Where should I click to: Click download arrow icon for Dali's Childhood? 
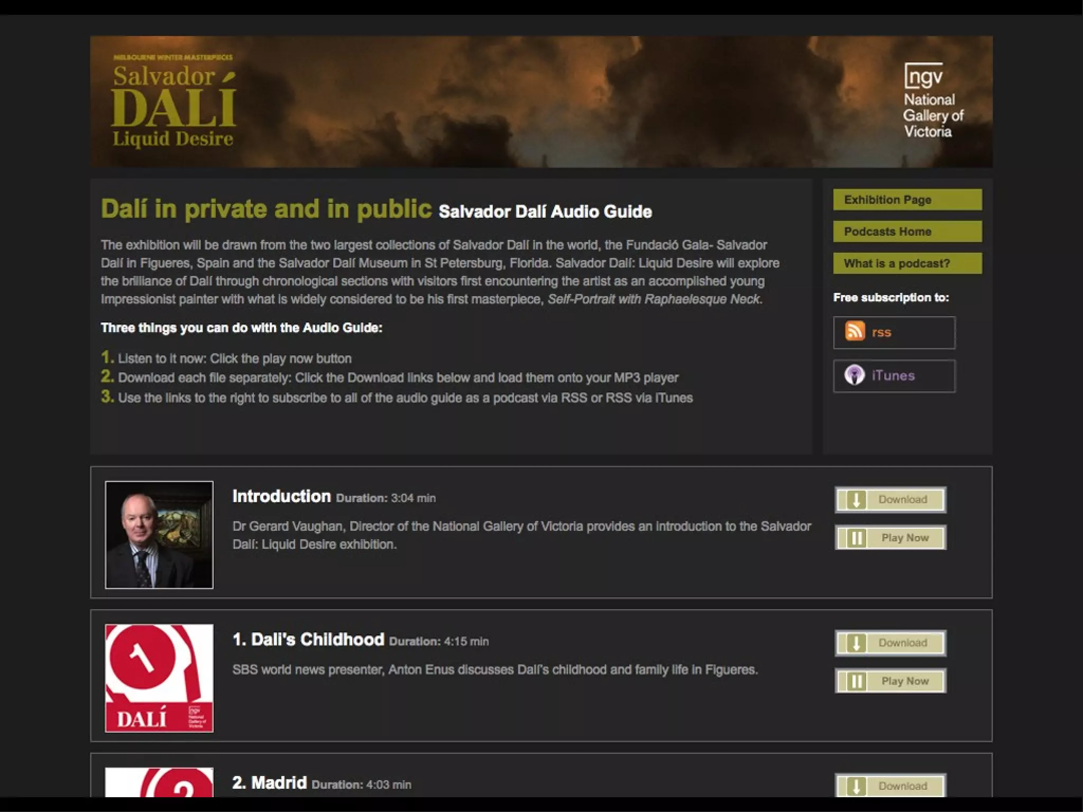tap(856, 643)
